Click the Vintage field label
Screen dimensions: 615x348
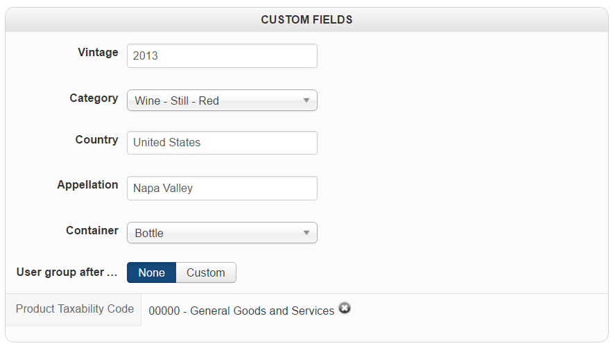point(98,53)
